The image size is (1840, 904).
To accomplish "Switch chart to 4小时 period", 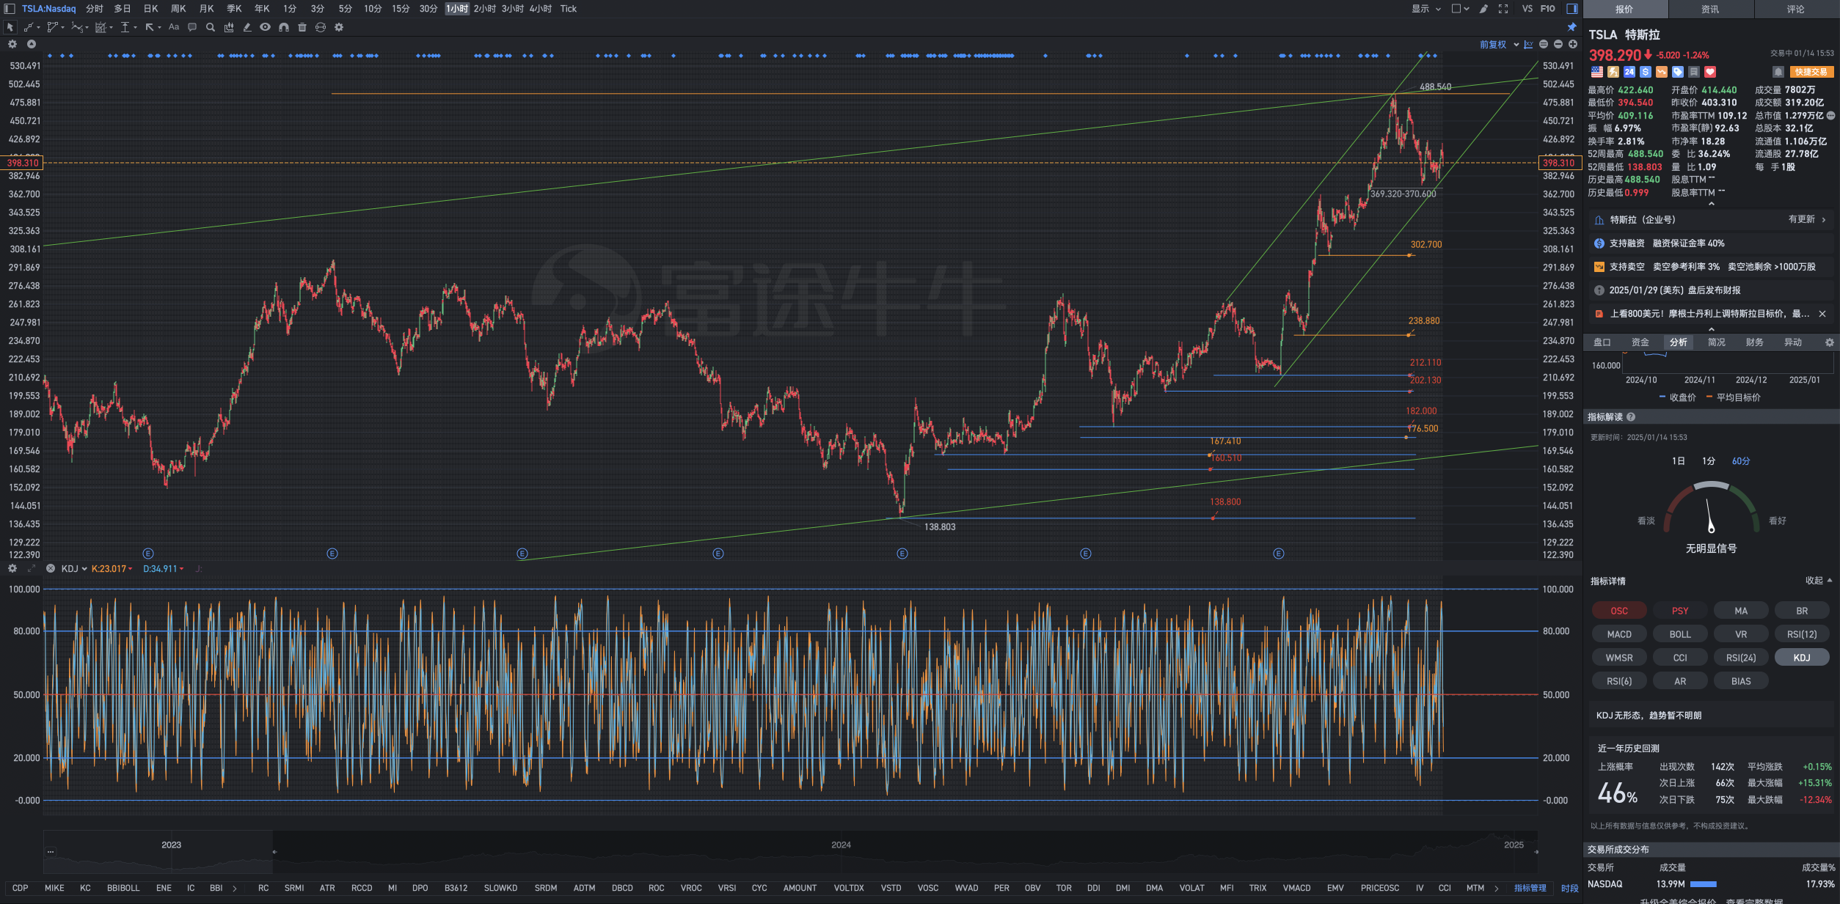I will click(540, 9).
